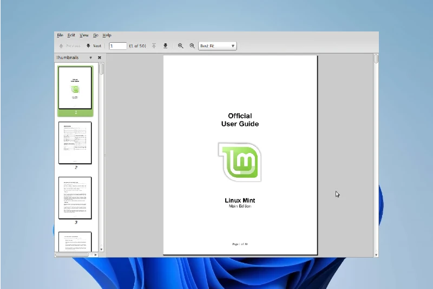Click the zoom out magnifier icon
433x289 pixels.
[192, 46]
